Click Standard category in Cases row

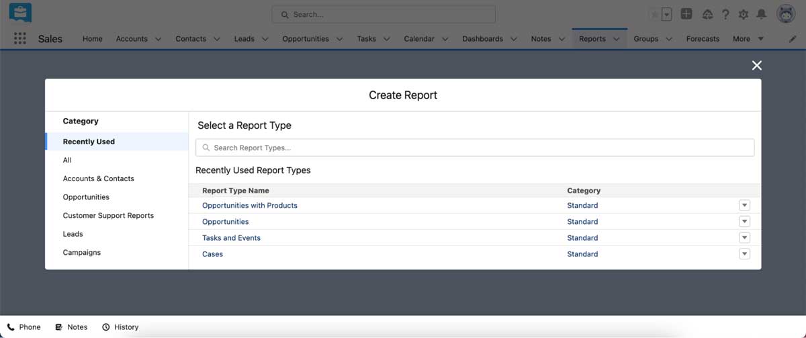click(x=582, y=253)
